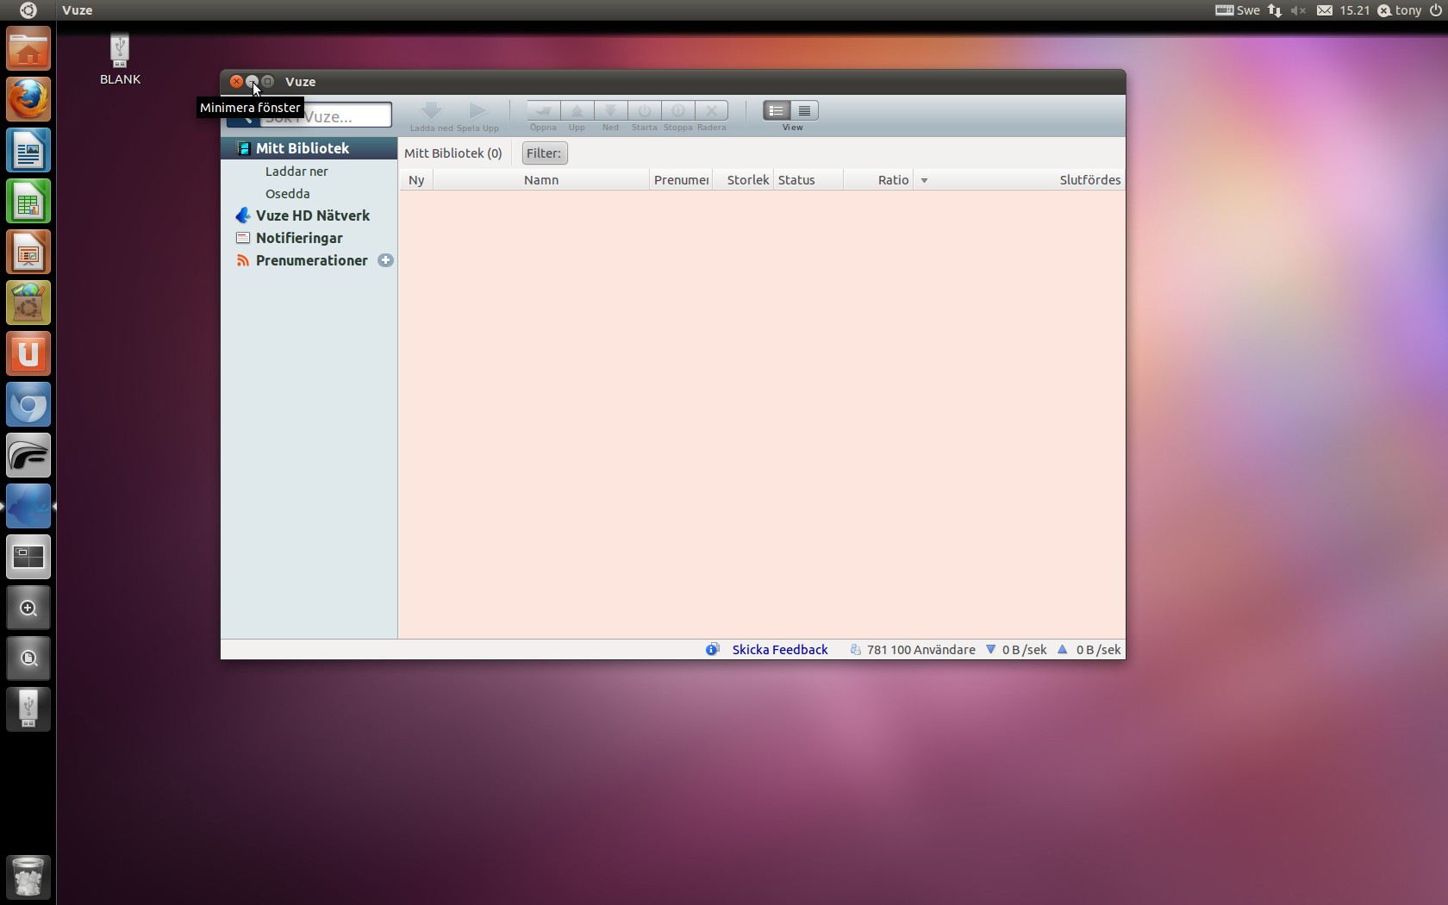Image resolution: width=1448 pixels, height=905 pixels.
Task: Sort by the Namn column header
Action: coord(541,180)
